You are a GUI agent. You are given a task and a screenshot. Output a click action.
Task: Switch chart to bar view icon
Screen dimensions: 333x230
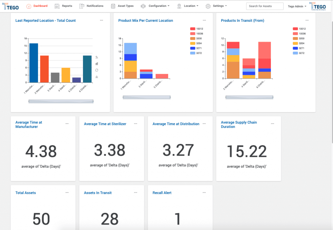97,64
